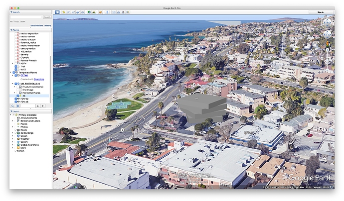
Task: Expand the Borders and Labels layer
Action: coord(12,121)
